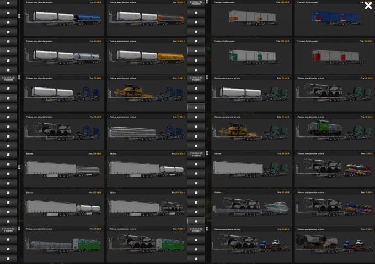
Task: Pick white box trailer with orange markings
Action: pos(251,18)
